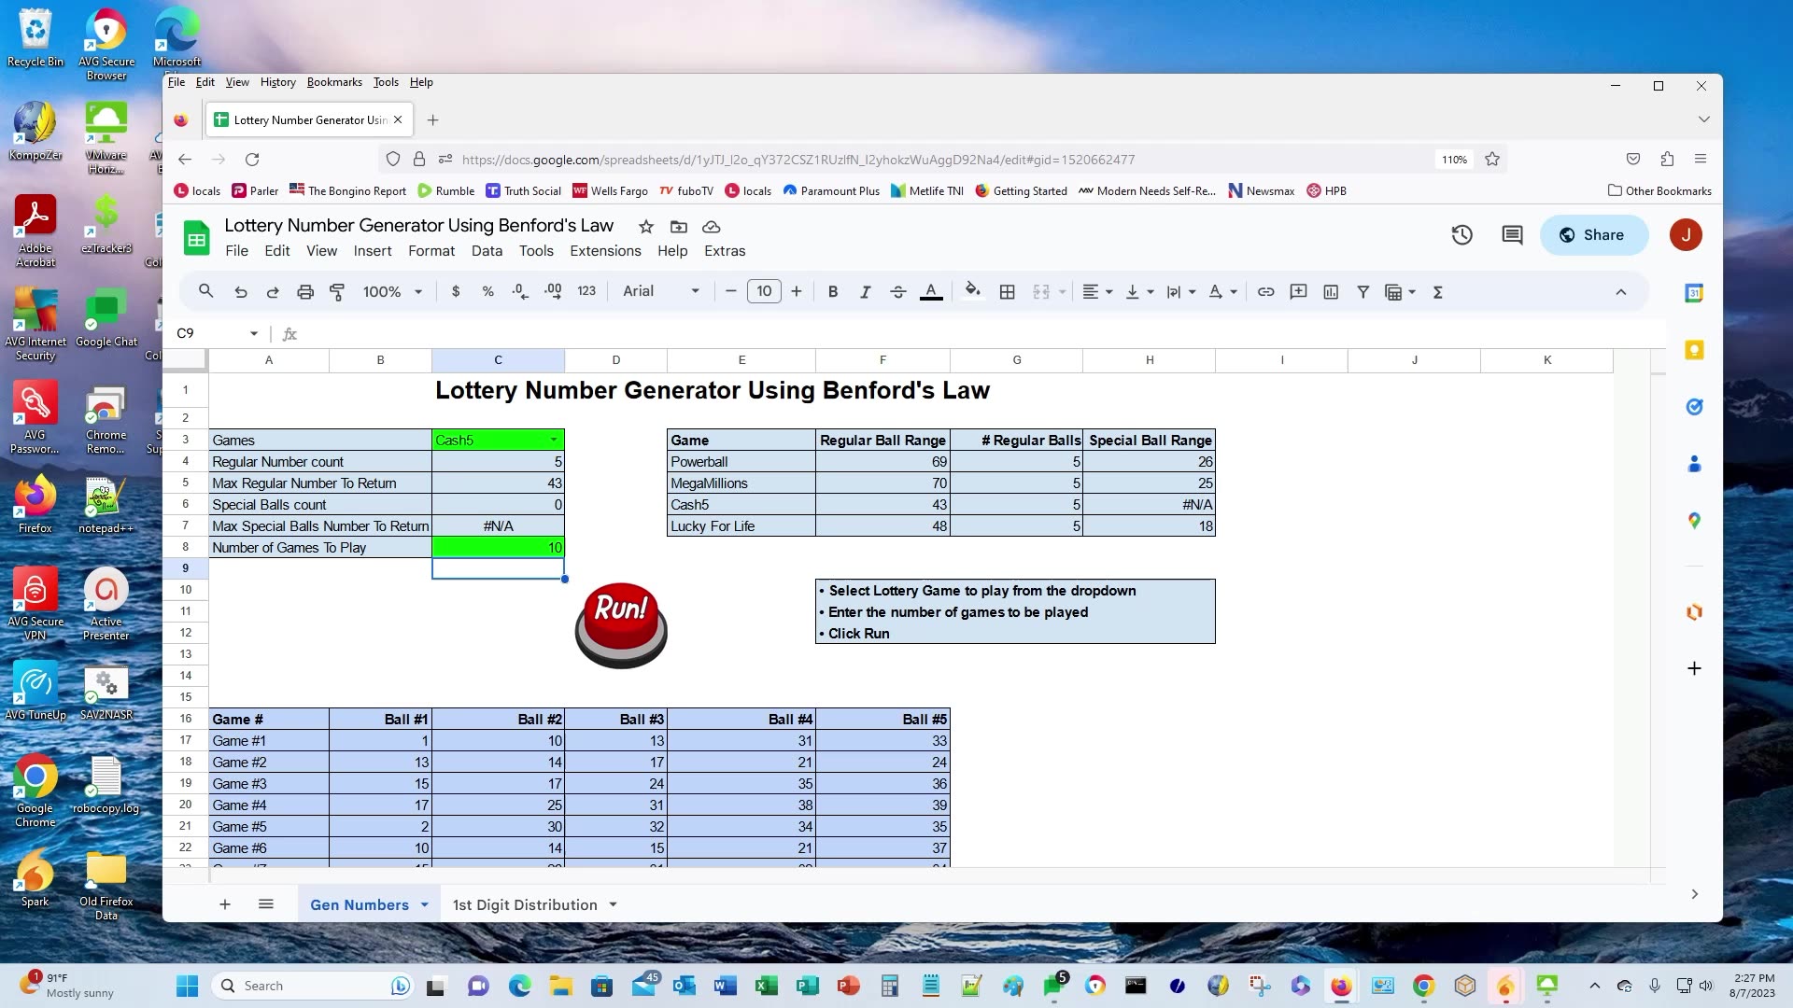This screenshot has width=1793, height=1008.
Task: Insert a comment using the comment icon
Action: click(1298, 291)
